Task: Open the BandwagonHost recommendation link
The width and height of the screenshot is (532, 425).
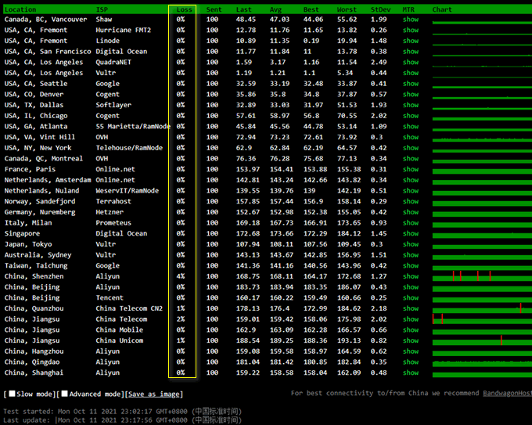Action: (505, 394)
